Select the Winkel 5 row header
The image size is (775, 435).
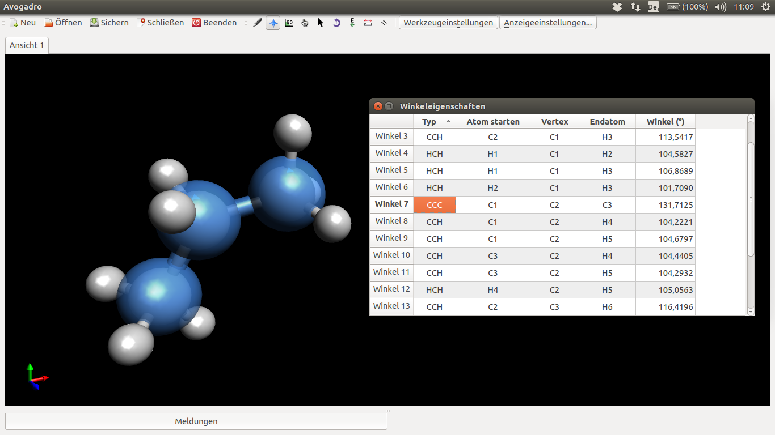pyautogui.click(x=391, y=170)
